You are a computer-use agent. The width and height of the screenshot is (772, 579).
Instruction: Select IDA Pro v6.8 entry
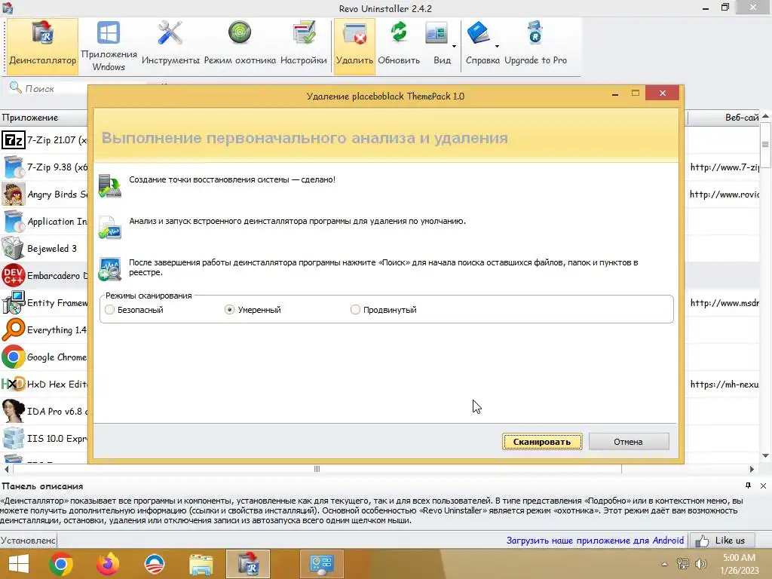tap(44, 411)
